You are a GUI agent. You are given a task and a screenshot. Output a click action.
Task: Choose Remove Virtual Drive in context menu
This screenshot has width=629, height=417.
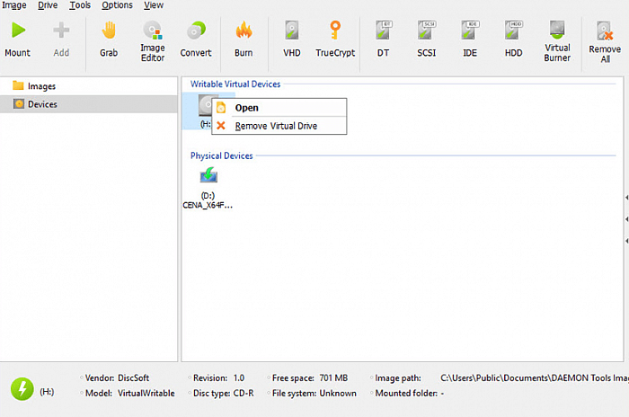coord(279,126)
